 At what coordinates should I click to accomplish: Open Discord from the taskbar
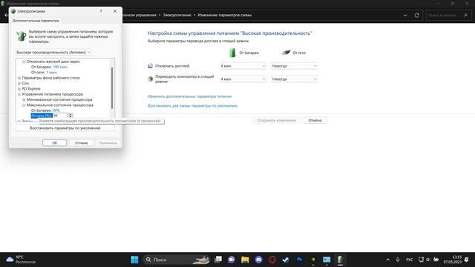click(x=259, y=260)
